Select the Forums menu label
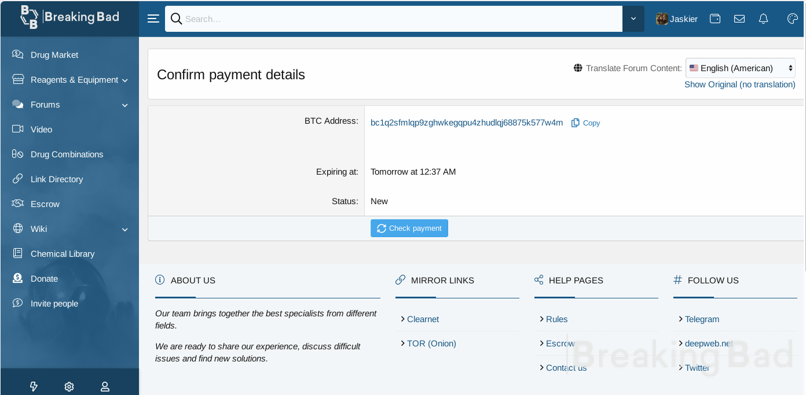The height and width of the screenshot is (395, 806). point(45,105)
